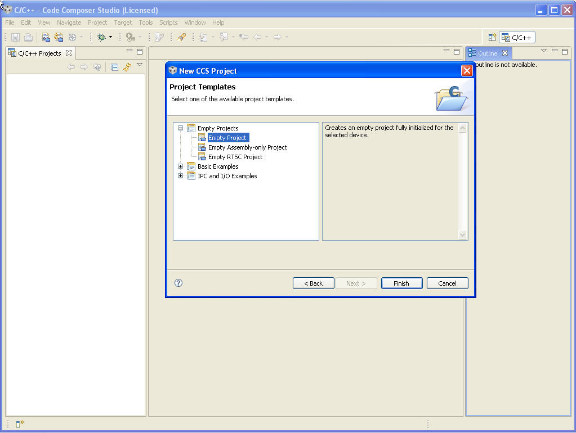This screenshot has height=433, width=576.
Task: Collapse All in the C/C++ Projects view
Action: click(x=114, y=66)
